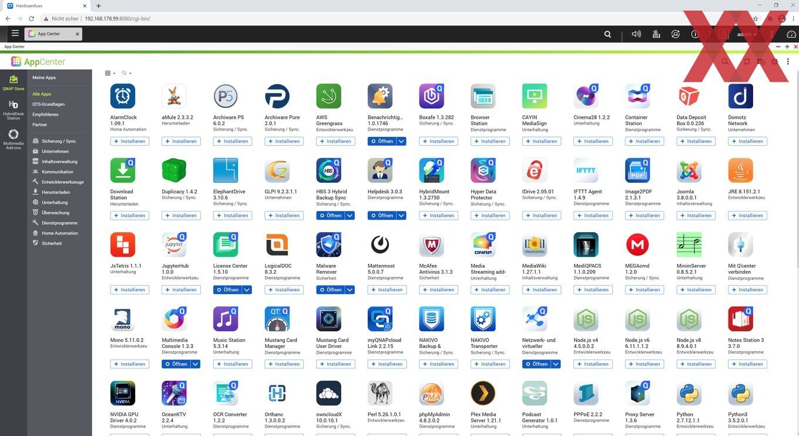Open the App Center more options menu
This screenshot has width=799, height=436.
[x=788, y=61]
